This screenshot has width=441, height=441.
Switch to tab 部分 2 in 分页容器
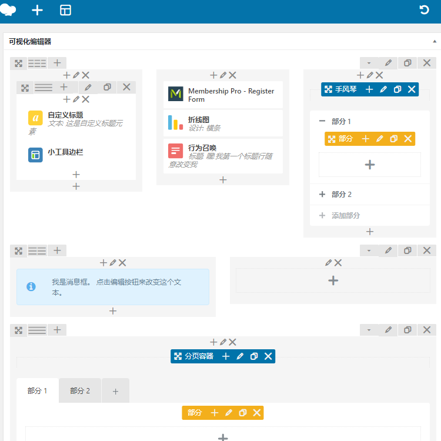point(80,390)
